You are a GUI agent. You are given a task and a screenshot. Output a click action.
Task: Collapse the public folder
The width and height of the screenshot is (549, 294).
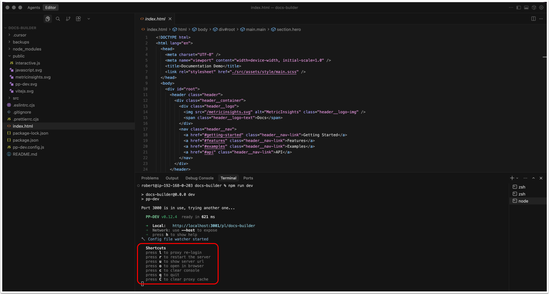(x=18, y=56)
